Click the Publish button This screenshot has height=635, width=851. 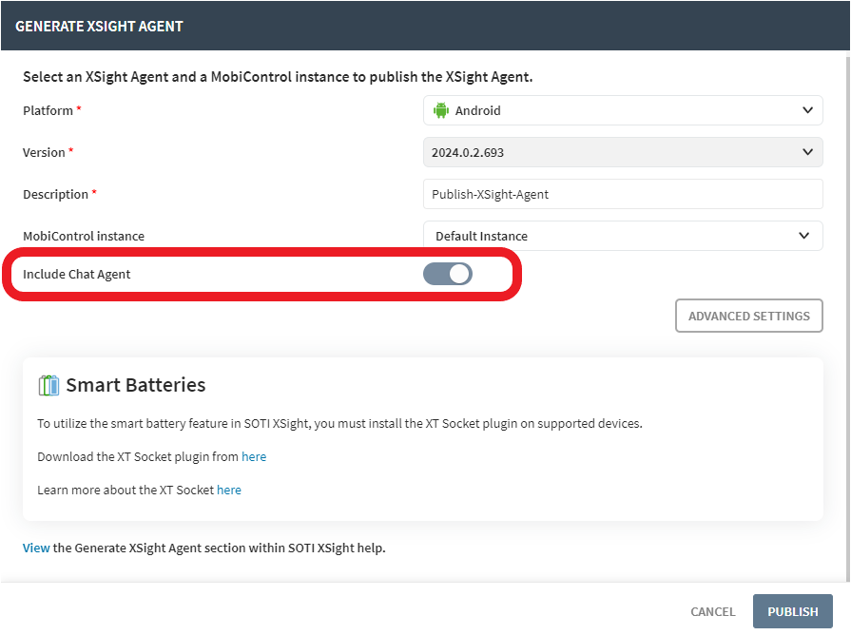792,611
